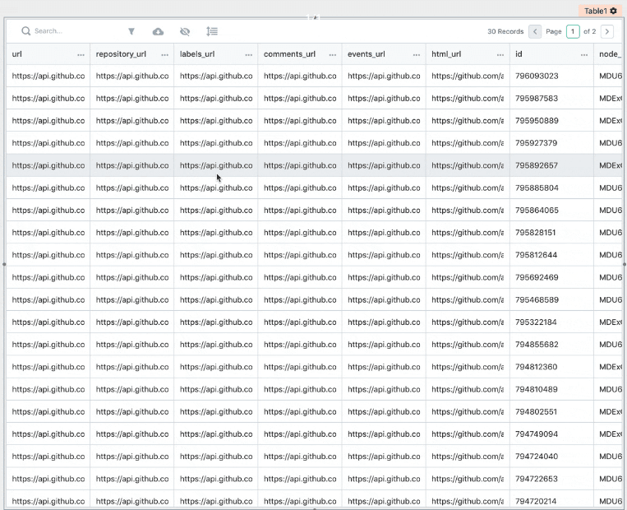The width and height of the screenshot is (627, 510).
Task: Click the page number box showing 1
Action: pyautogui.click(x=573, y=31)
